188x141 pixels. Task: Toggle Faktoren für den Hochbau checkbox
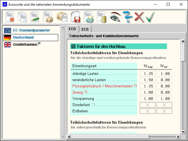coord(74,47)
